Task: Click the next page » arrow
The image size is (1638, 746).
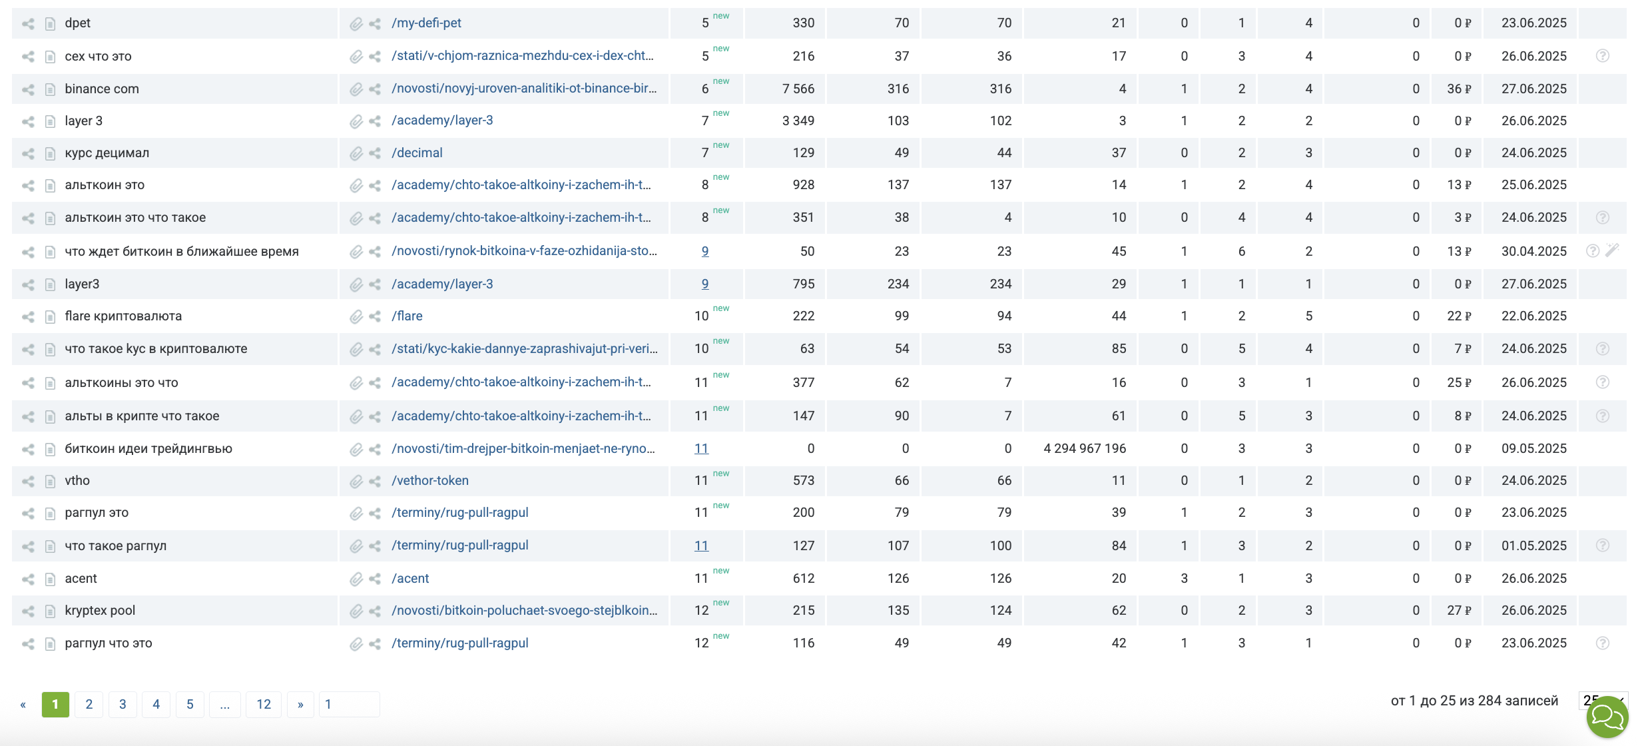Action: 300,704
